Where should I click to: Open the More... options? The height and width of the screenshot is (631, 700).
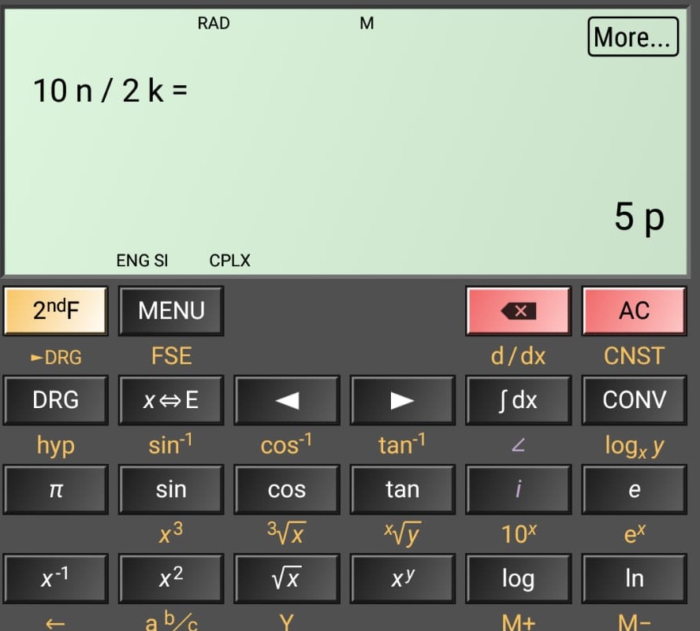632,37
